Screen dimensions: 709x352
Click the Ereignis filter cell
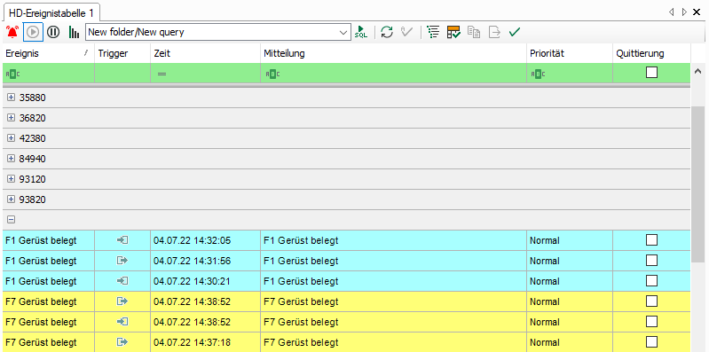(x=49, y=74)
